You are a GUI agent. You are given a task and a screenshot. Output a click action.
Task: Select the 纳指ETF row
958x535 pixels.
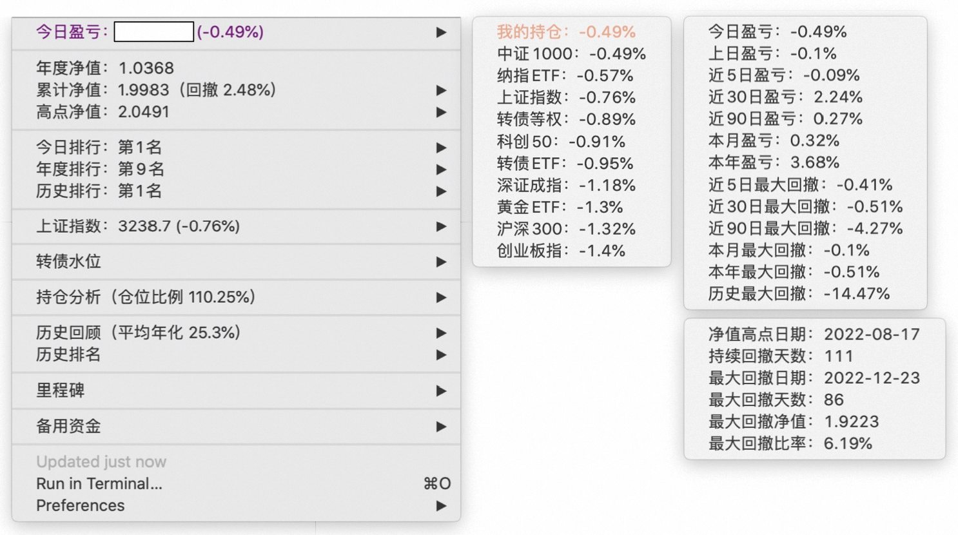pos(565,75)
